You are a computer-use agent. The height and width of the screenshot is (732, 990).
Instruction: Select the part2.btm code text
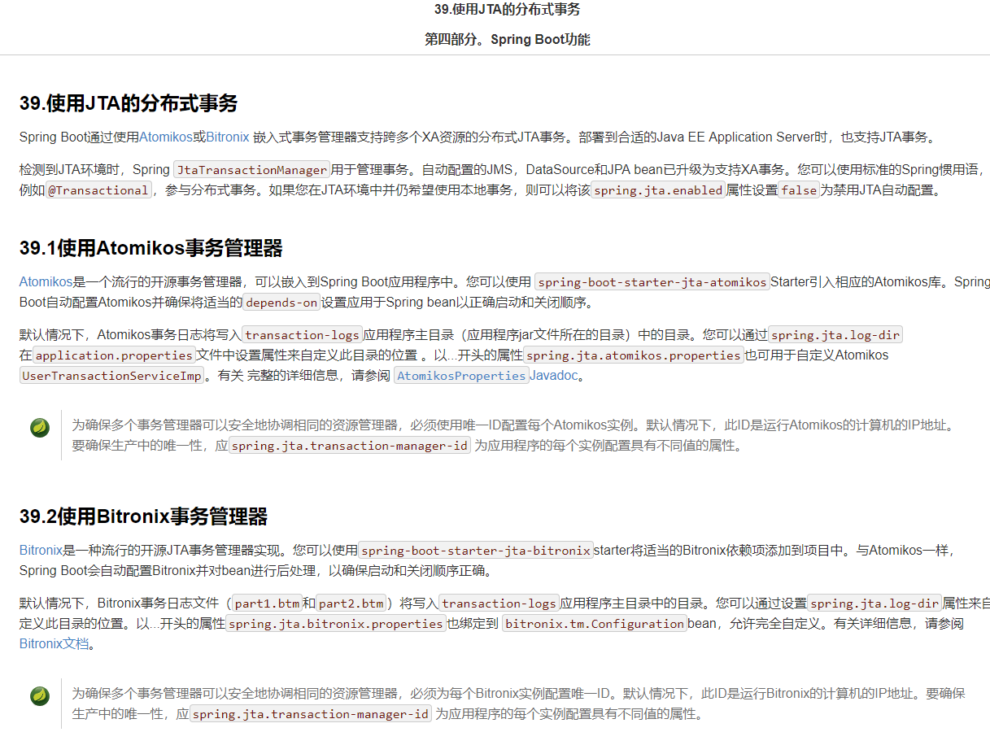coord(350,603)
